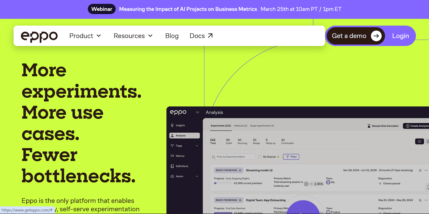Click the 55 Draft experiments count
The image size is (429, 214).
[229, 141]
